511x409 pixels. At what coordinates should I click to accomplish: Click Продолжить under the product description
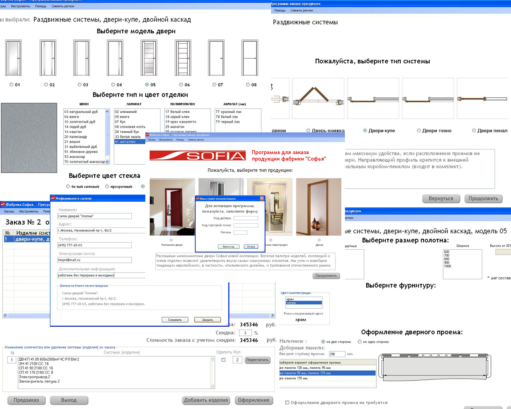326,276
